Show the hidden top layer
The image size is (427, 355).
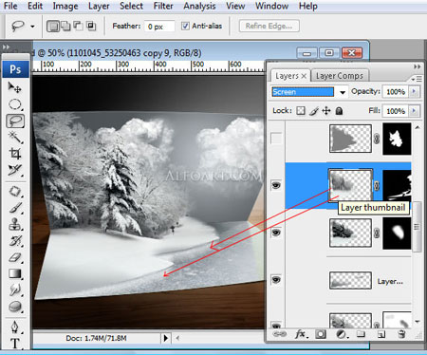click(x=276, y=139)
